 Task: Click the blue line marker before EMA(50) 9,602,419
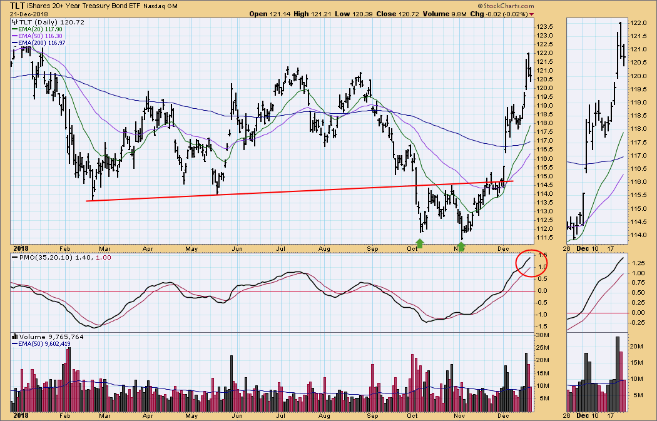(x=14, y=344)
